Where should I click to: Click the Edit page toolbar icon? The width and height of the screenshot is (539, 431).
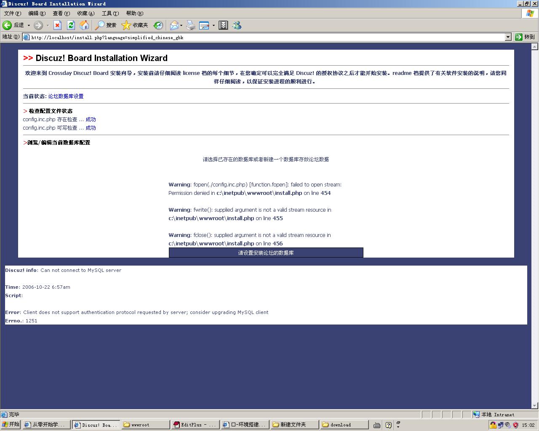pyautogui.click(x=204, y=25)
